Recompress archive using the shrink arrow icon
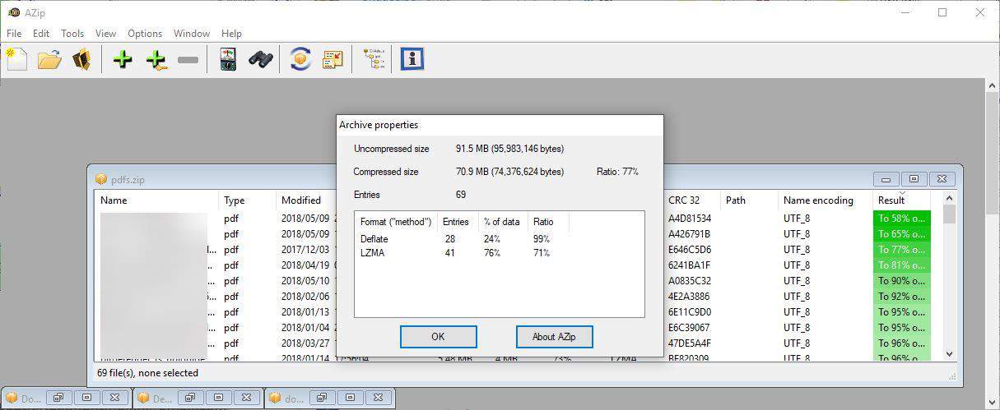This screenshot has height=410, width=1000. pos(333,59)
